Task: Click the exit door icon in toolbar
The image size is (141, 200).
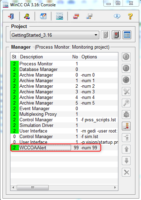Action: coord(11,16)
